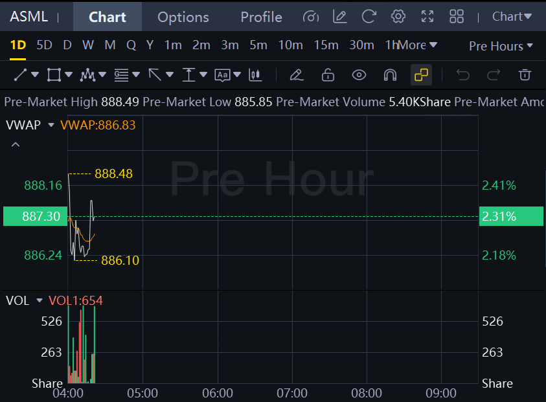
Task: Expand measure tool options arrow
Action: (x=203, y=74)
